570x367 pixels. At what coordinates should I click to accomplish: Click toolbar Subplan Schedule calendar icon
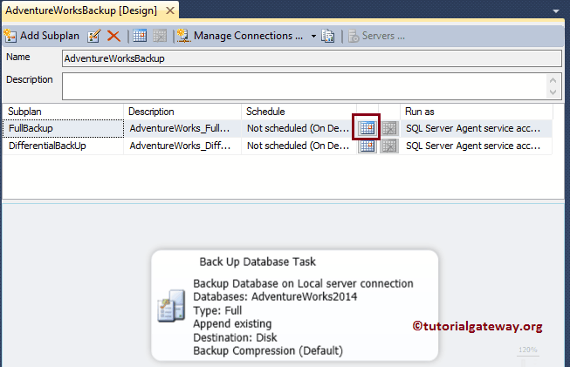[x=140, y=36]
